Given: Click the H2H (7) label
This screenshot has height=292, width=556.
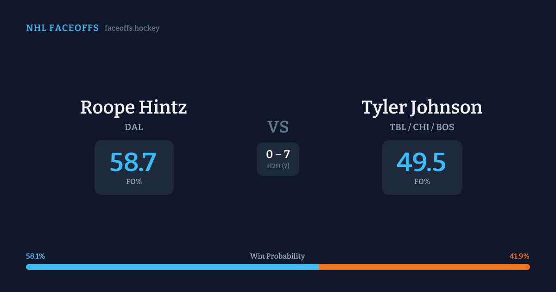Looking at the screenshot, I should [x=278, y=166].
